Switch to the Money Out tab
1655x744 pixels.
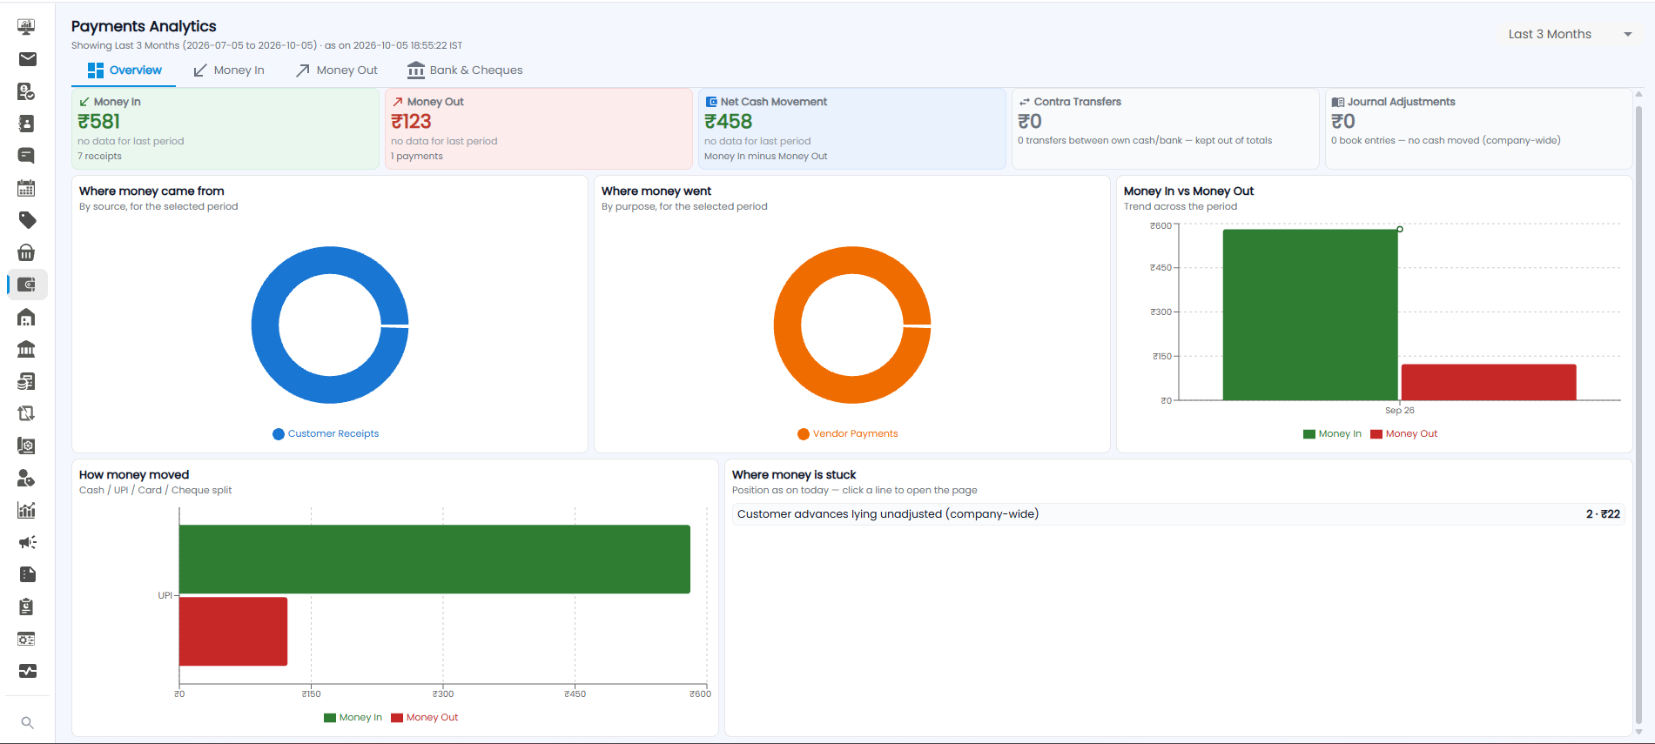pos(337,70)
